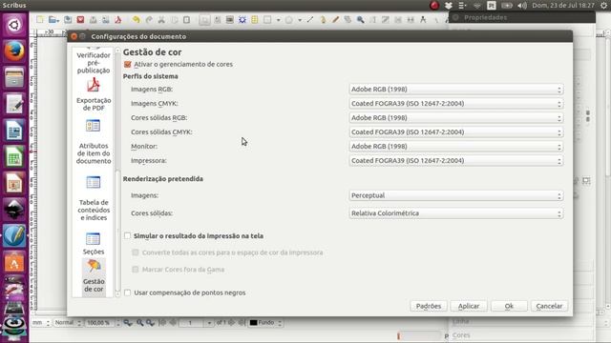The height and width of the screenshot is (343, 611).
Task: Select the Line tool
Action: [x=310, y=19]
